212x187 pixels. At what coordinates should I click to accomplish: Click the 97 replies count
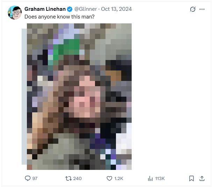pos(35,178)
